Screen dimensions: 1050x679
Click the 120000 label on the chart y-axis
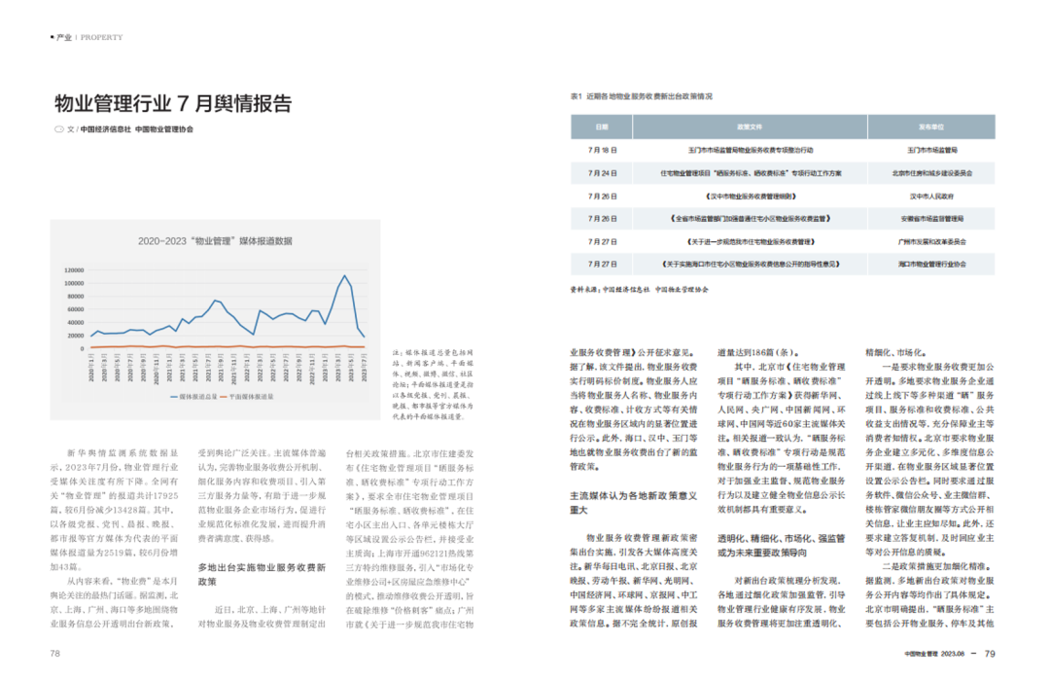75,270
